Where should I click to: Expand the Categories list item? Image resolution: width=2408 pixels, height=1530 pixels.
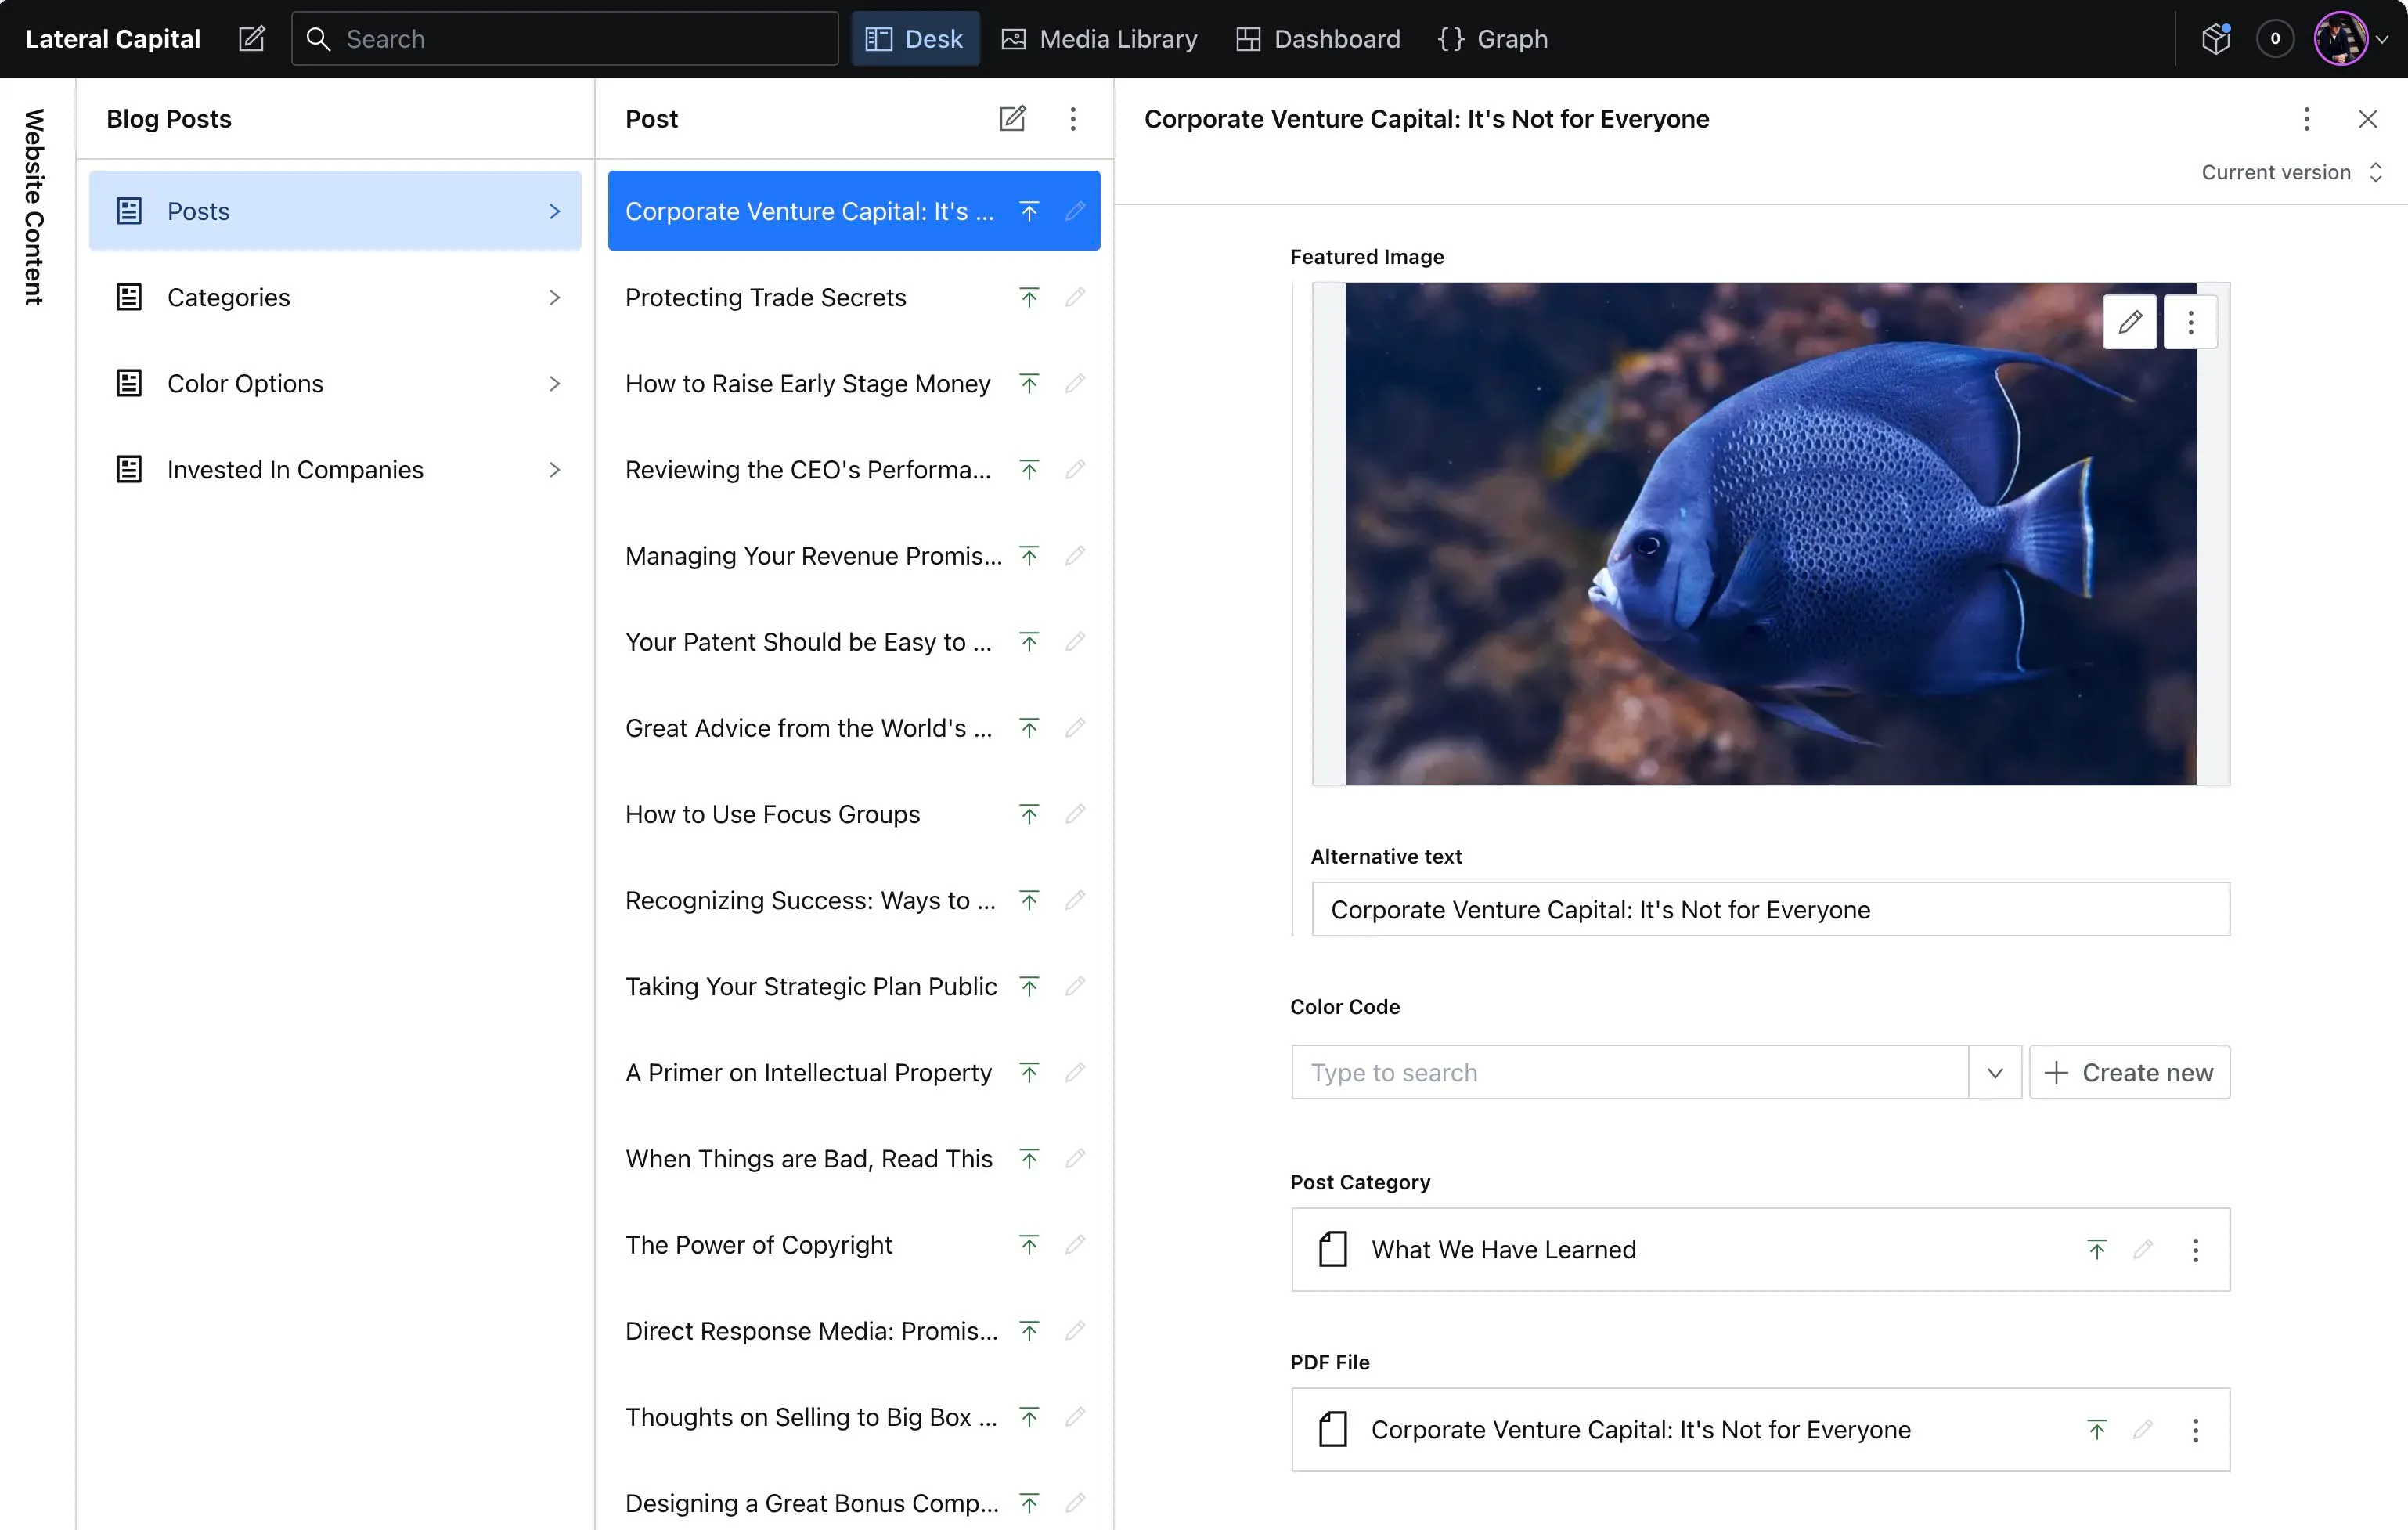coord(335,297)
